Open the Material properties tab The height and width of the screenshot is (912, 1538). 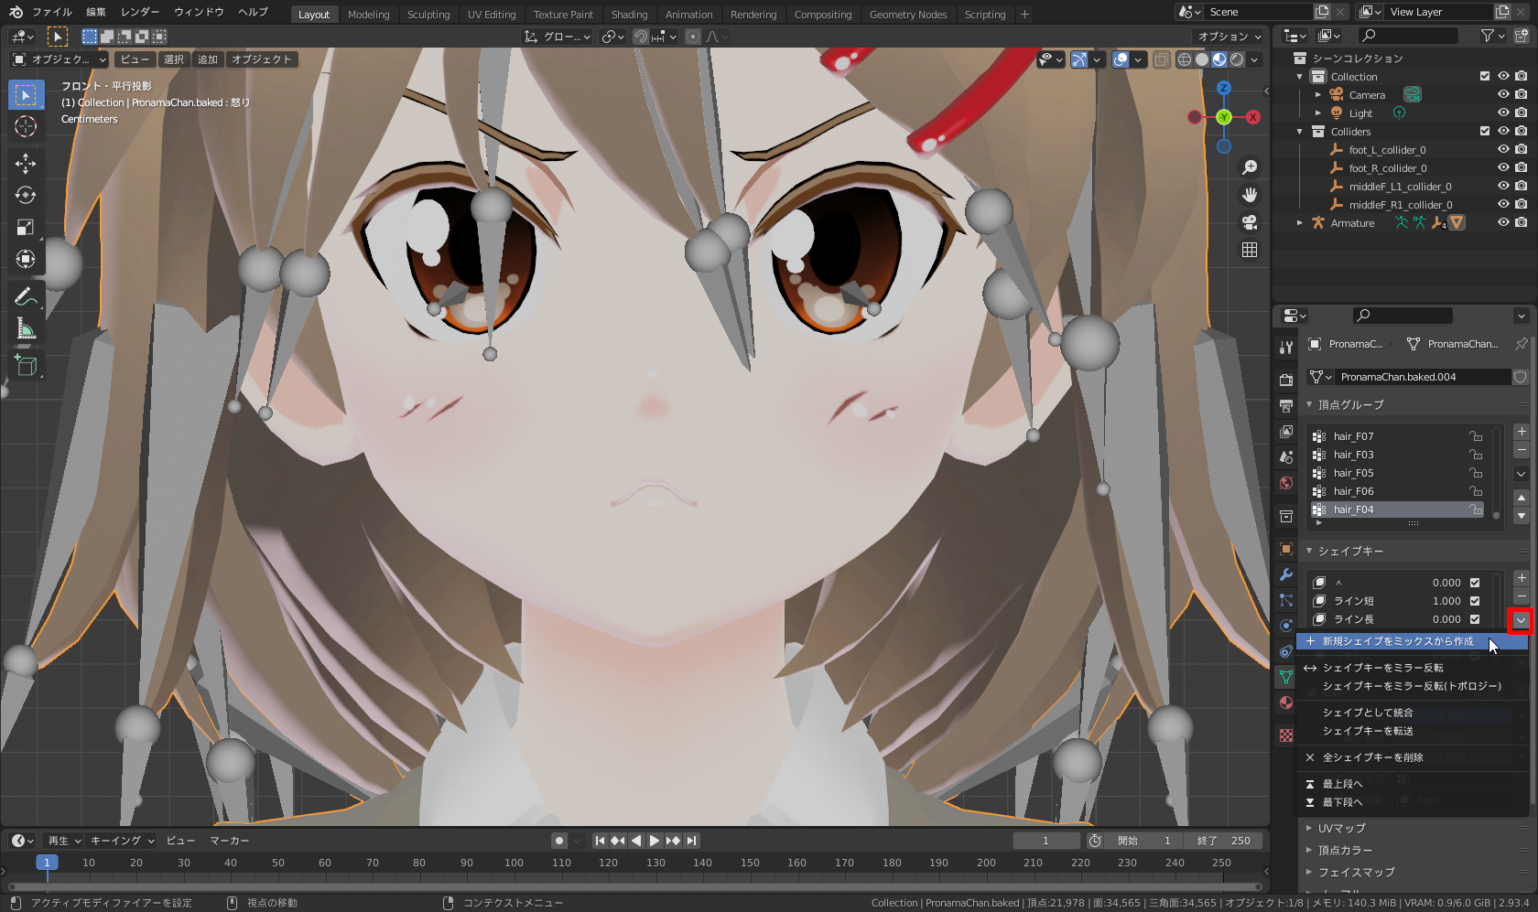(1286, 703)
